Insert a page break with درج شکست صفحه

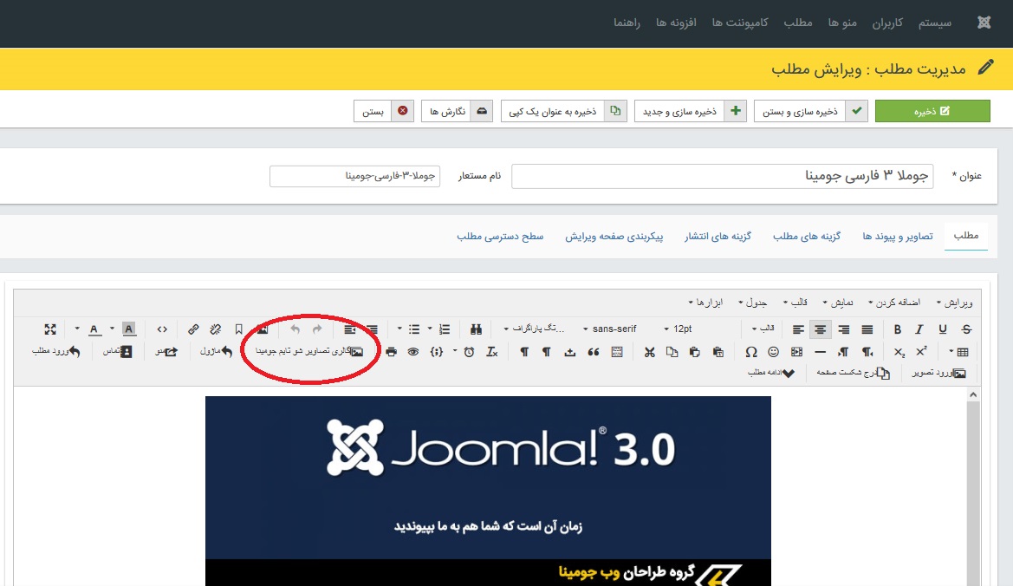point(853,374)
